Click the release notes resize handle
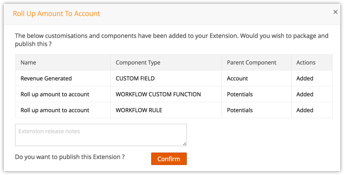This screenshot has width=344, height=175. (184, 144)
